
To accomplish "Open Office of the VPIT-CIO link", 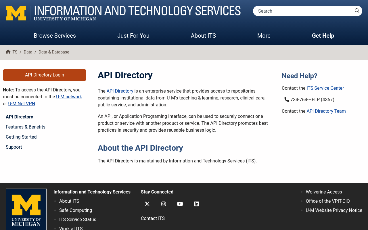I will click(x=328, y=201).
